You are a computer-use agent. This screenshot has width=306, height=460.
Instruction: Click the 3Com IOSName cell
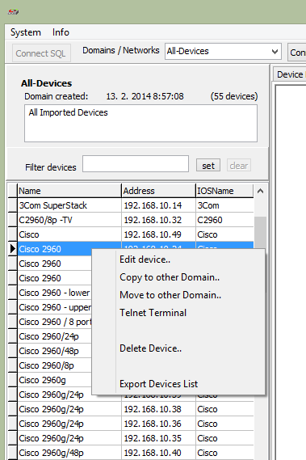point(224,205)
